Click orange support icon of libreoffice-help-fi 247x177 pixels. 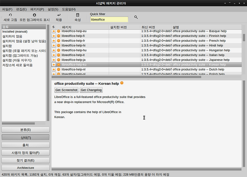pos(59,36)
